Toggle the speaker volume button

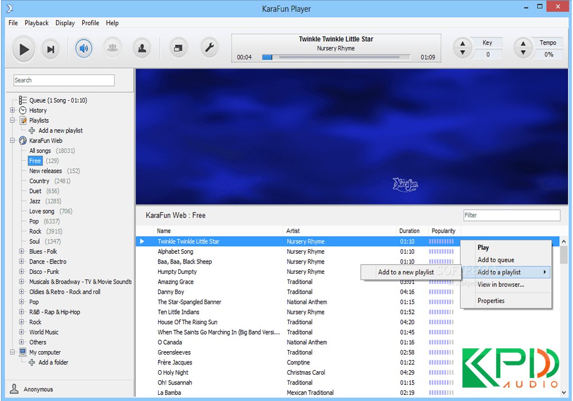click(x=84, y=49)
